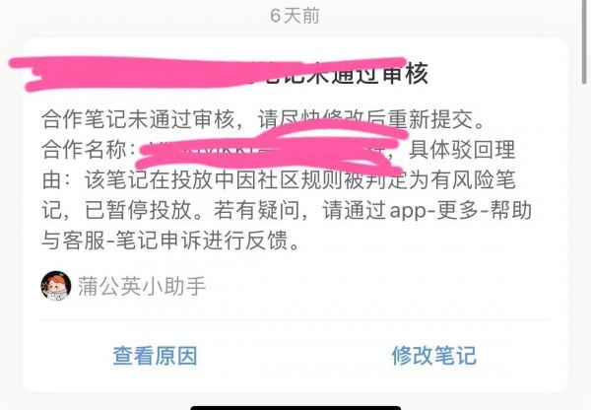
Task: Click the 6天前 timestamp label
Action: pyautogui.click(x=295, y=16)
